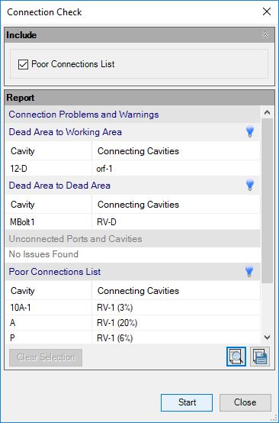
Task: Open the report preview magnifier icon
Action: pos(236,357)
